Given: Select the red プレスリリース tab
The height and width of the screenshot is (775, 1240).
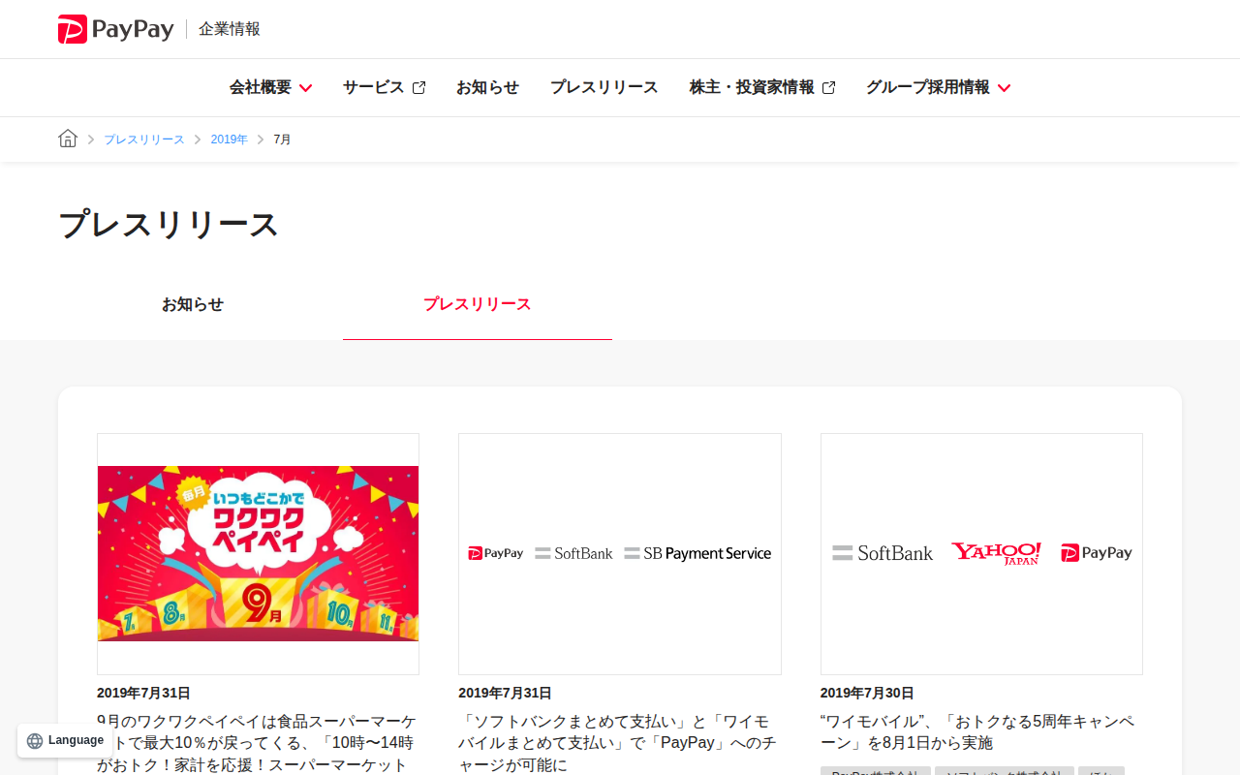Looking at the screenshot, I should pyautogui.click(x=478, y=304).
